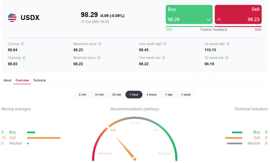The width and height of the screenshot is (270, 163).
Task: Click the date 17 Oct 2025 10:53
Action: tap(95, 22)
